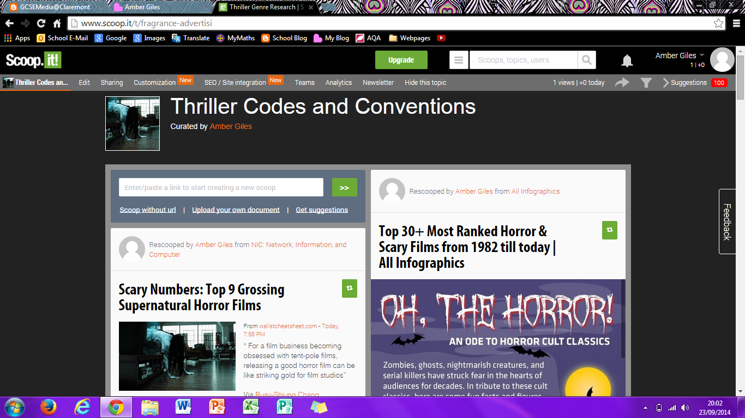Click the browser forward arrow
Screen dimensions: 745x418
(x=25, y=23)
